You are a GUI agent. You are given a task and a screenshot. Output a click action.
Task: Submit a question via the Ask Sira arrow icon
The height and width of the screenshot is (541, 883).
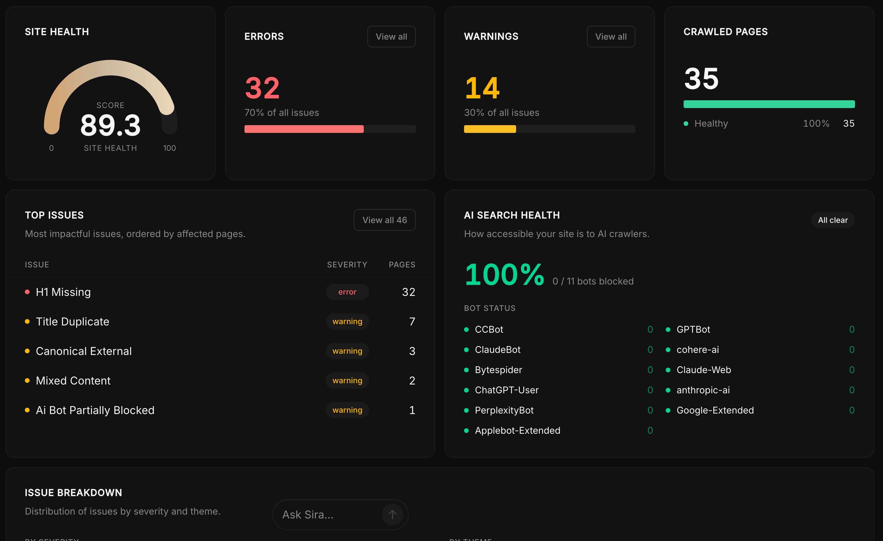coord(392,515)
